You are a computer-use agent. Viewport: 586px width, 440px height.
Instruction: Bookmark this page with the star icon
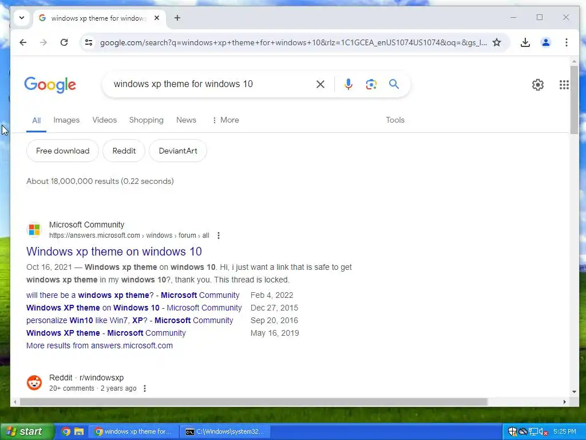click(x=496, y=42)
